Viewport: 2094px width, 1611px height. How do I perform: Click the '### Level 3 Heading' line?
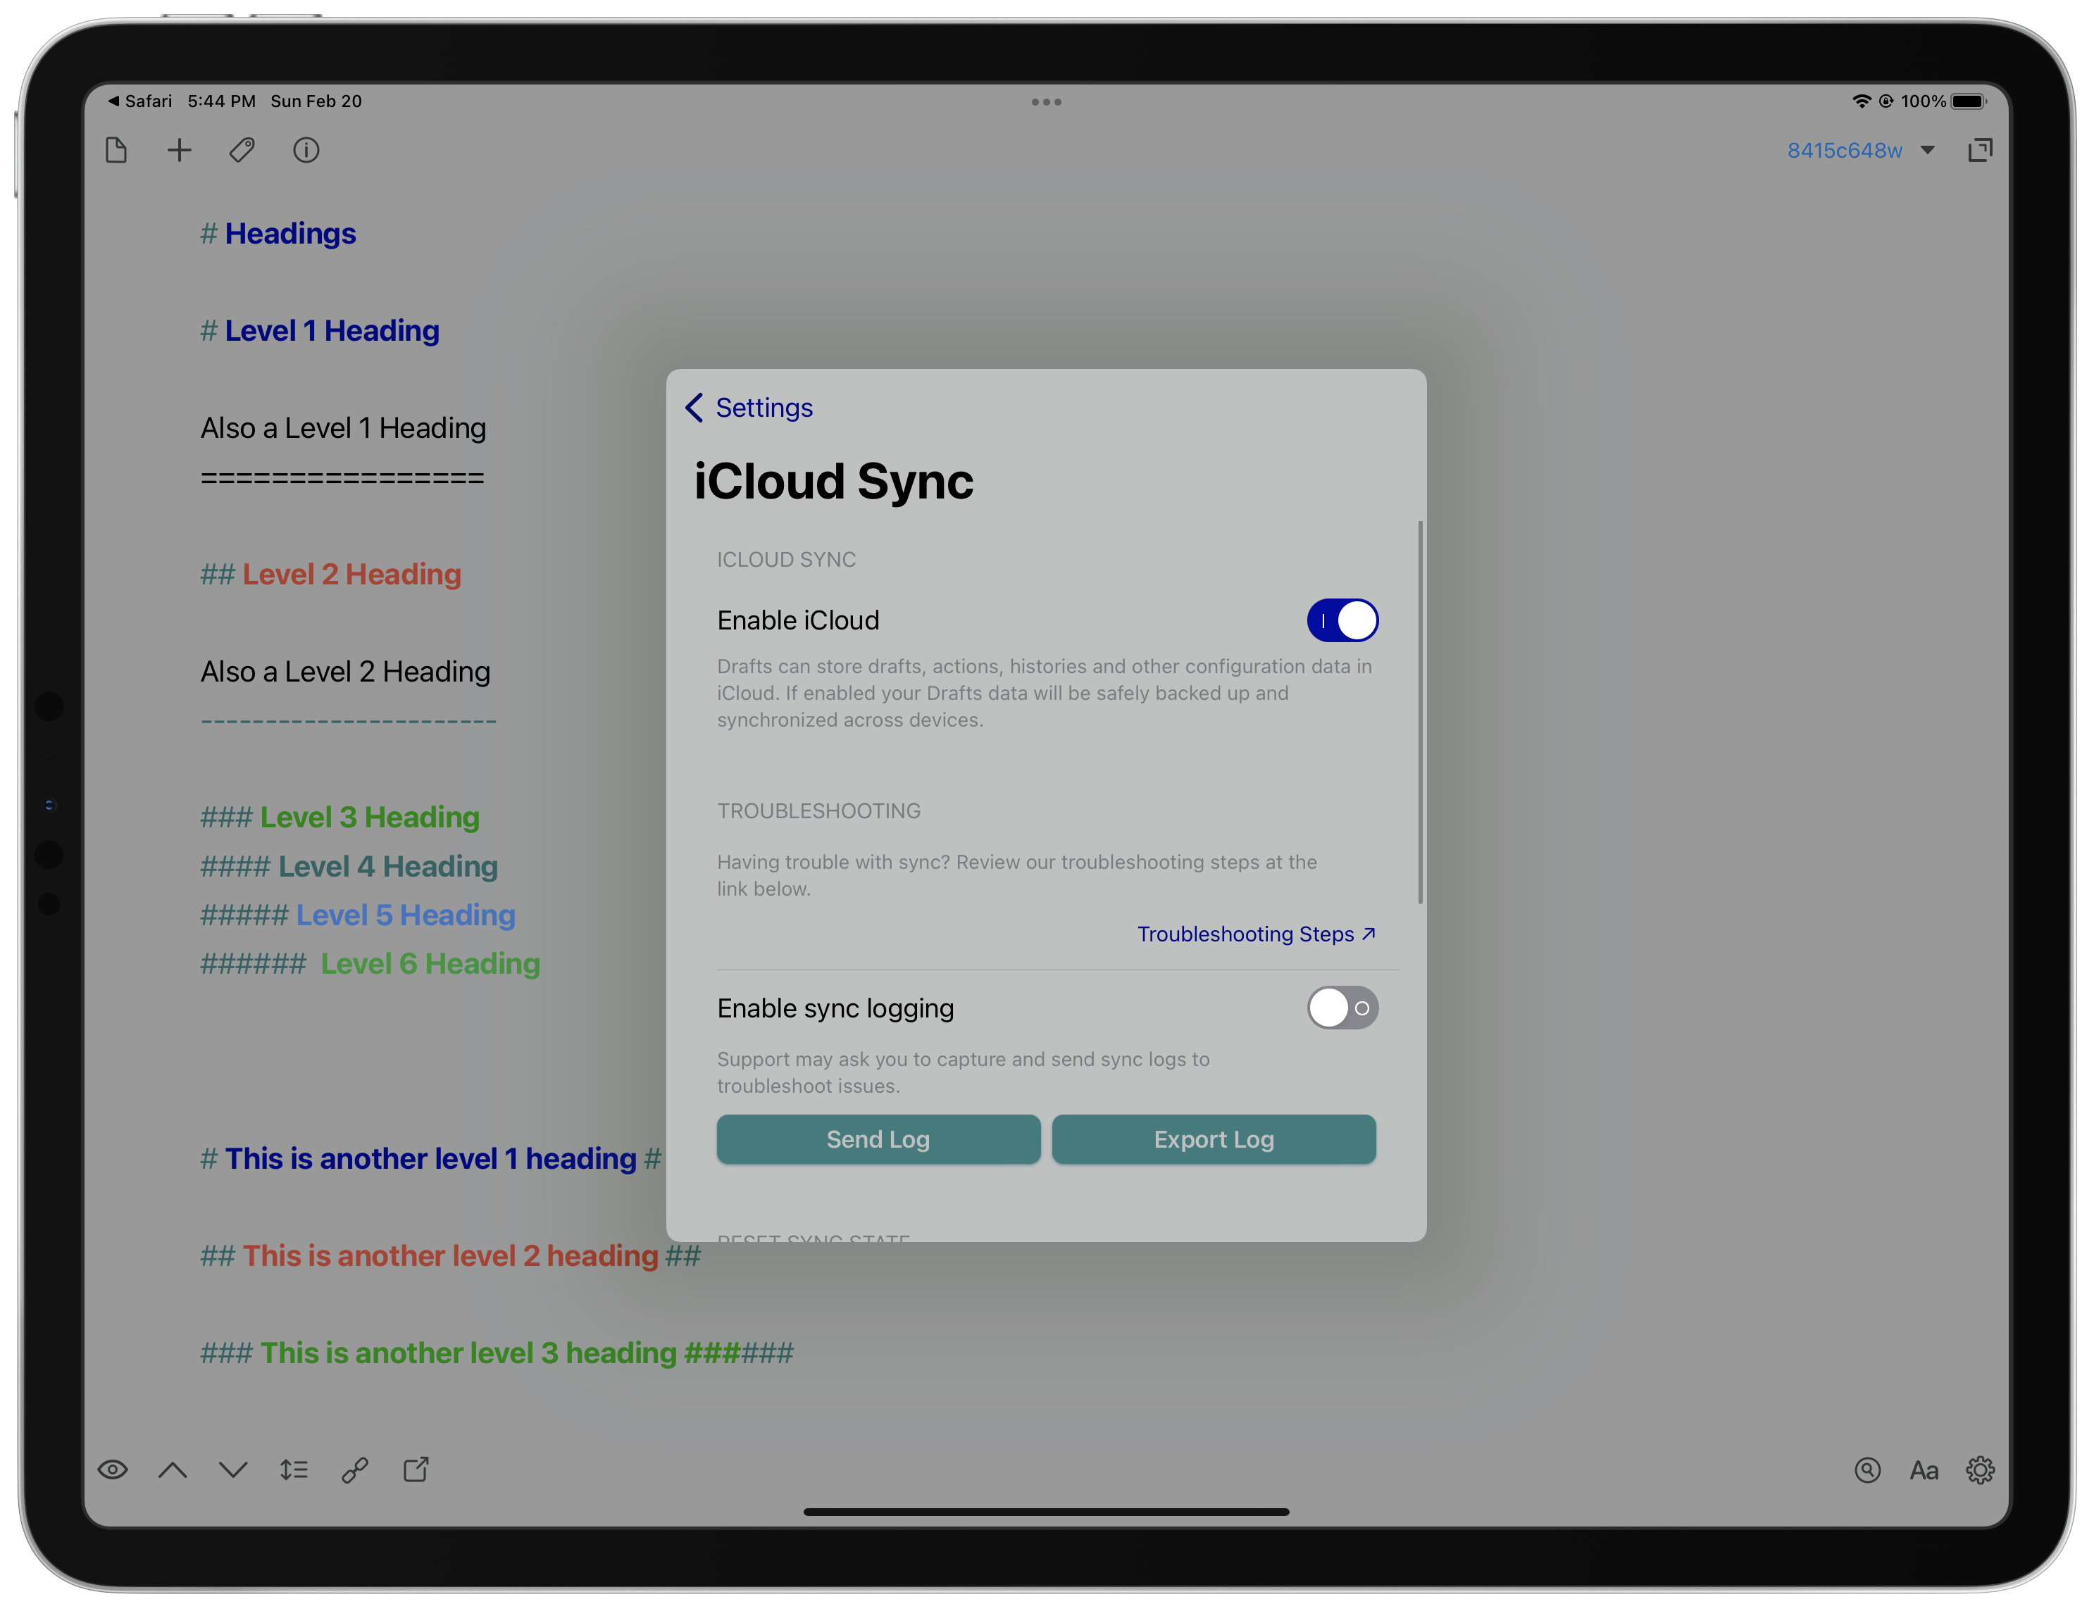pos(340,817)
